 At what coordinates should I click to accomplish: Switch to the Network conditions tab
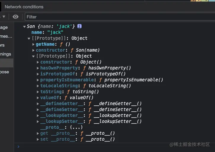24,7
